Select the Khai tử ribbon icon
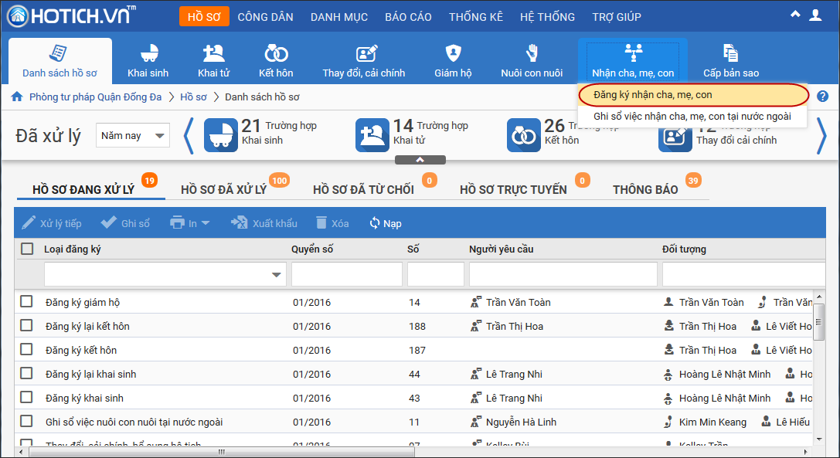 click(213, 54)
